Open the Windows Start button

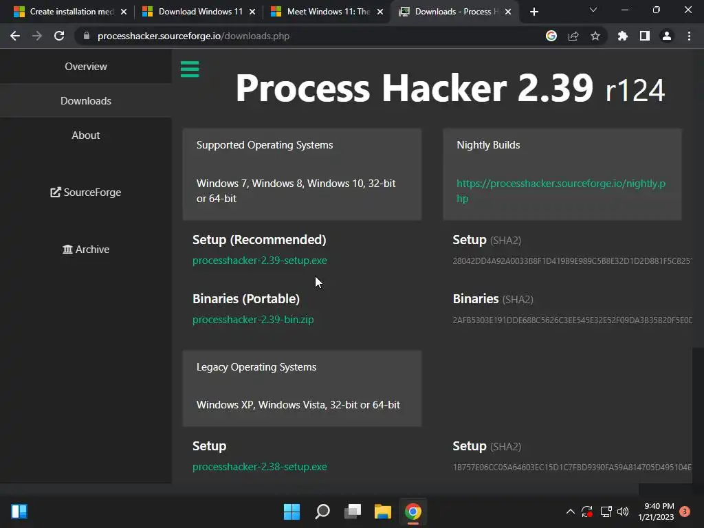pyautogui.click(x=291, y=511)
